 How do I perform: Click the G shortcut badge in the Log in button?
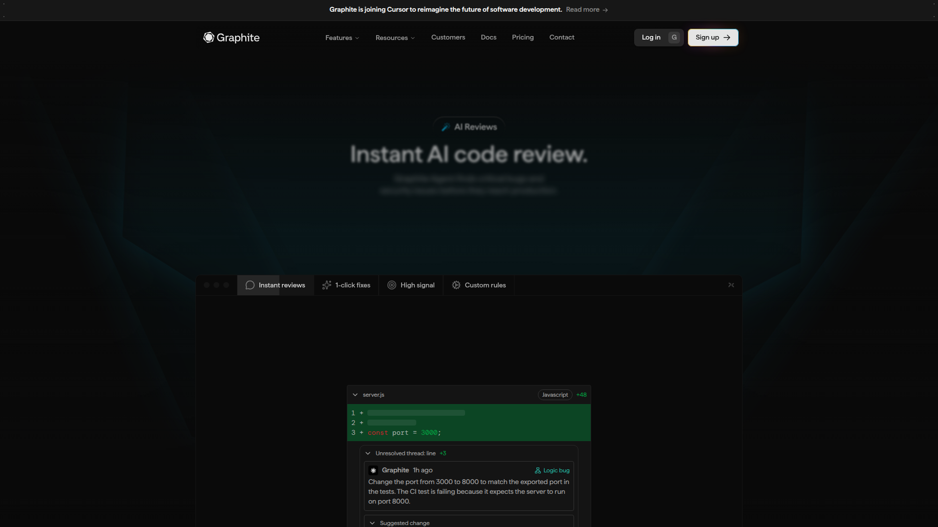674,37
